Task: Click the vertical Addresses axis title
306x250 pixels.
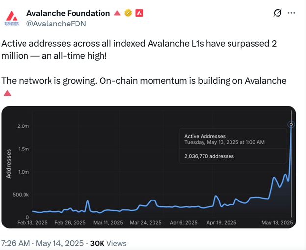Action: click(x=9, y=164)
